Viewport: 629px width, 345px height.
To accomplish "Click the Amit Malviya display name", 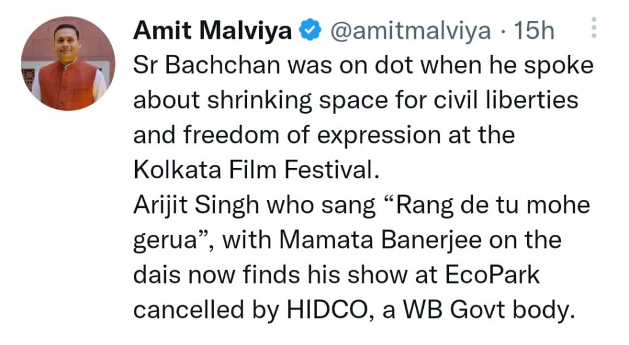I will click(x=213, y=30).
